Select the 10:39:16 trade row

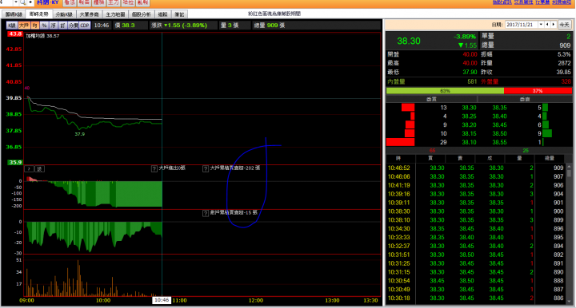click(476, 194)
